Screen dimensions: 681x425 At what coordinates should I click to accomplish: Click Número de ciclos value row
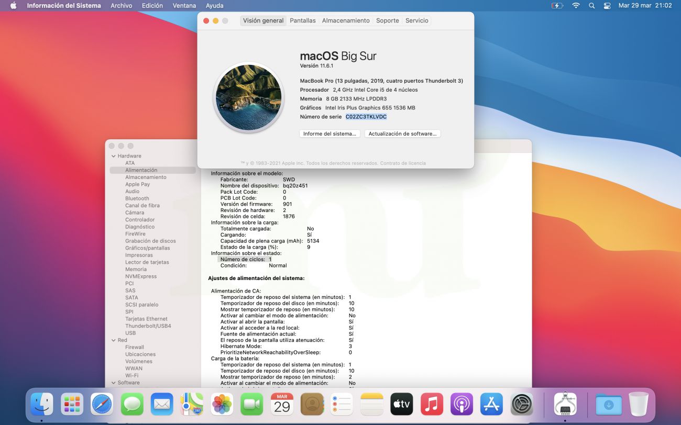coord(245,259)
